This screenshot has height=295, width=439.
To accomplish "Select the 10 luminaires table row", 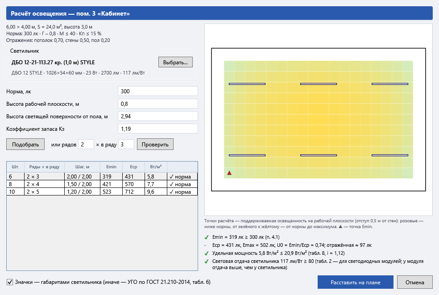I will coord(102,191).
